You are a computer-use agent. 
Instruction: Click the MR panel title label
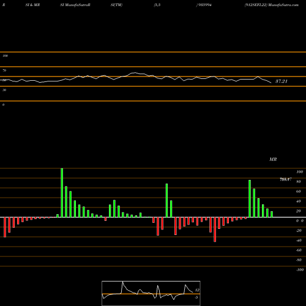pos(273,159)
